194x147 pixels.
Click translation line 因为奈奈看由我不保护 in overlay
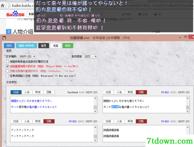tap(64, 9)
